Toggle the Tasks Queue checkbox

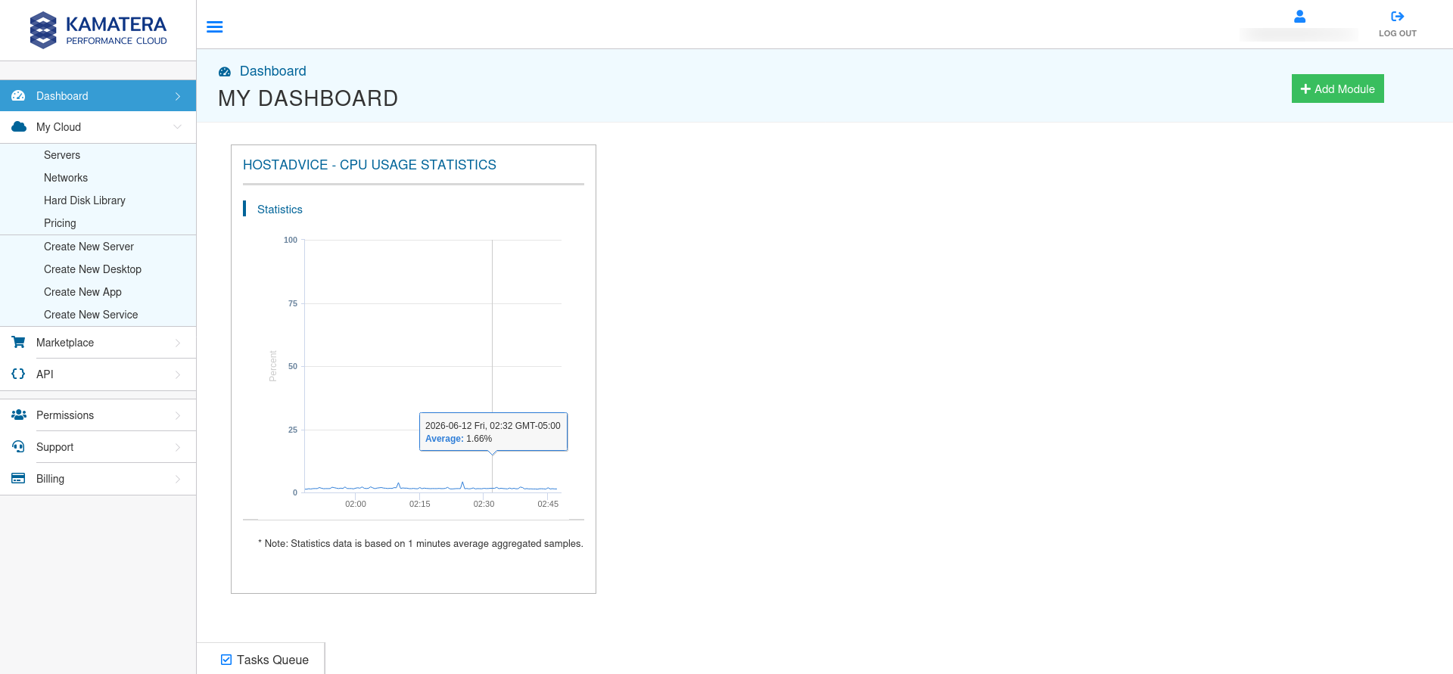coord(226,660)
